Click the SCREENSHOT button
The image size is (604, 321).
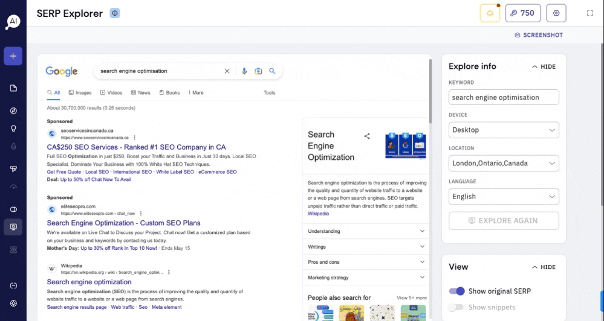coord(539,35)
